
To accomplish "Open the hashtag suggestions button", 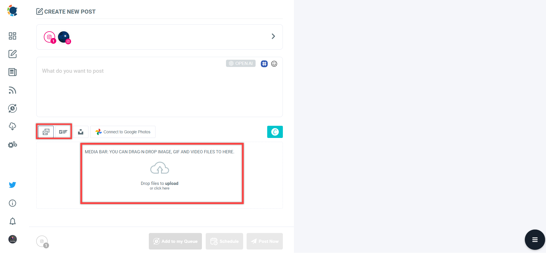I will click(264, 64).
